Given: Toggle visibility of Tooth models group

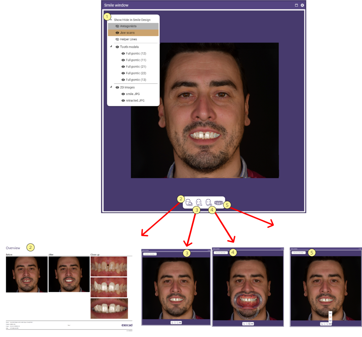Looking at the screenshot, I should (x=117, y=47).
